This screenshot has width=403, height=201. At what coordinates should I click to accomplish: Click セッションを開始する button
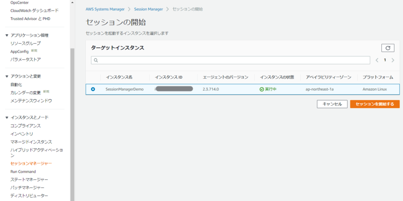pyautogui.click(x=375, y=104)
